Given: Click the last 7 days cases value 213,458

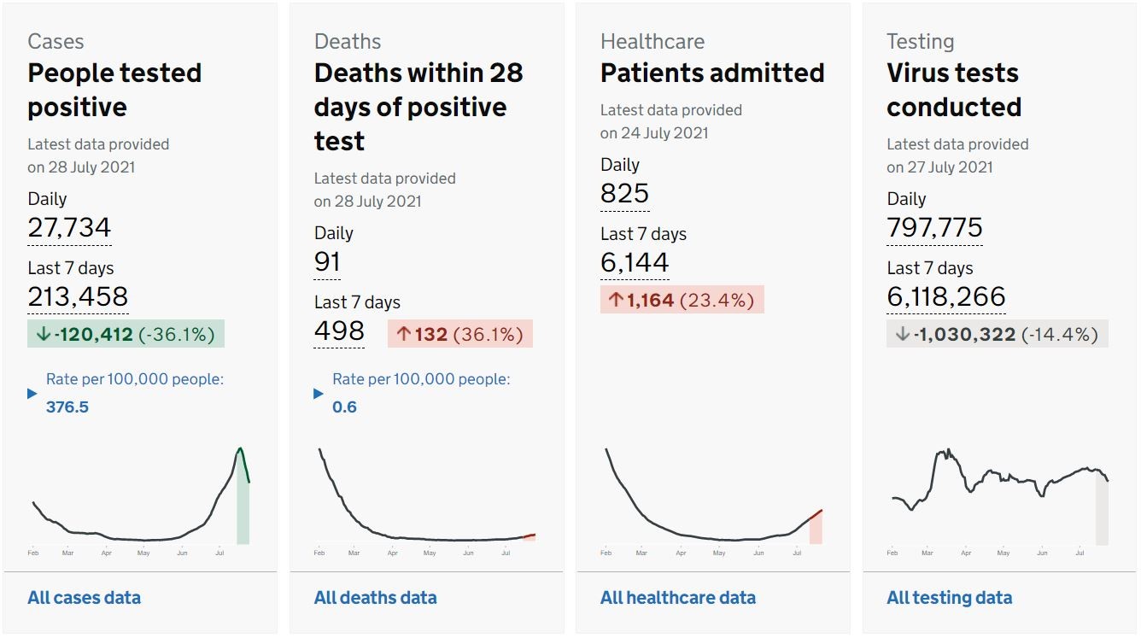Looking at the screenshot, I should coord(78,296).
